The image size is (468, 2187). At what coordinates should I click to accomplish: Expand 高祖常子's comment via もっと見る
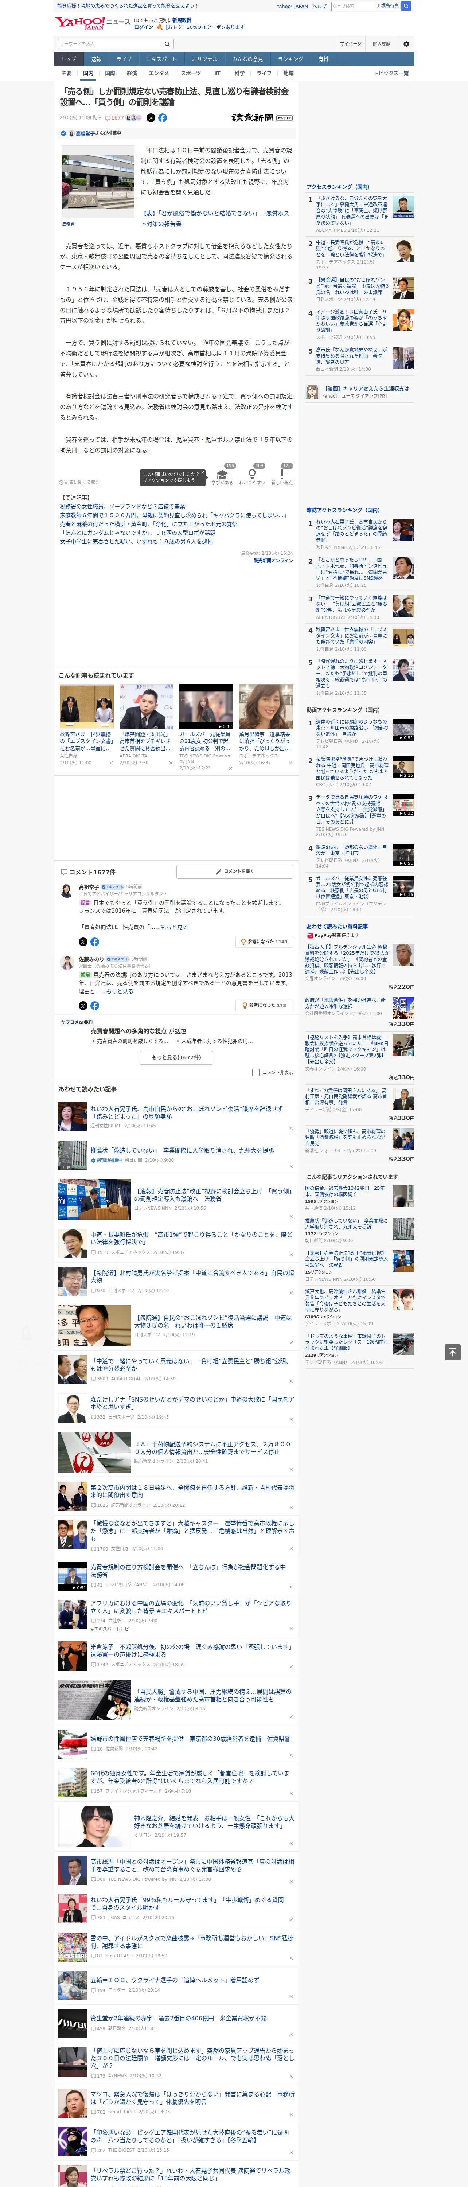pyautogui.click(x=174, y=927)
